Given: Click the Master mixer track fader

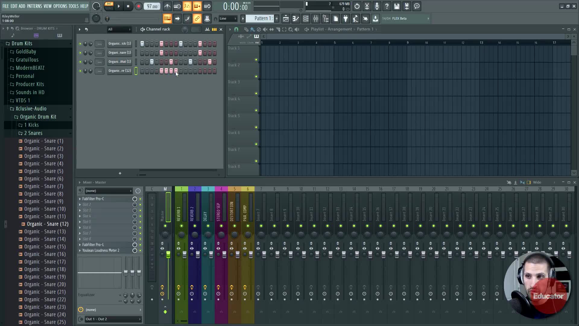Looking at the screenshot, I should pos(168,254).
